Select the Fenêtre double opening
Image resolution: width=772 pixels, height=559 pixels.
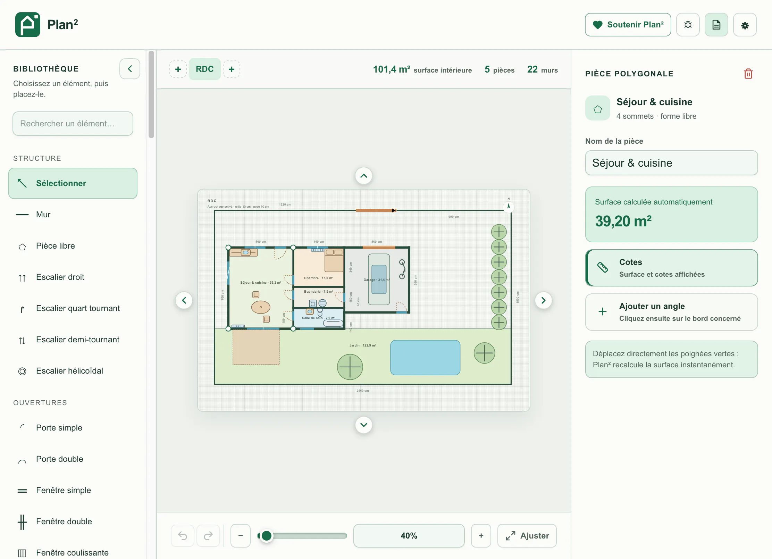pos(73,522)
